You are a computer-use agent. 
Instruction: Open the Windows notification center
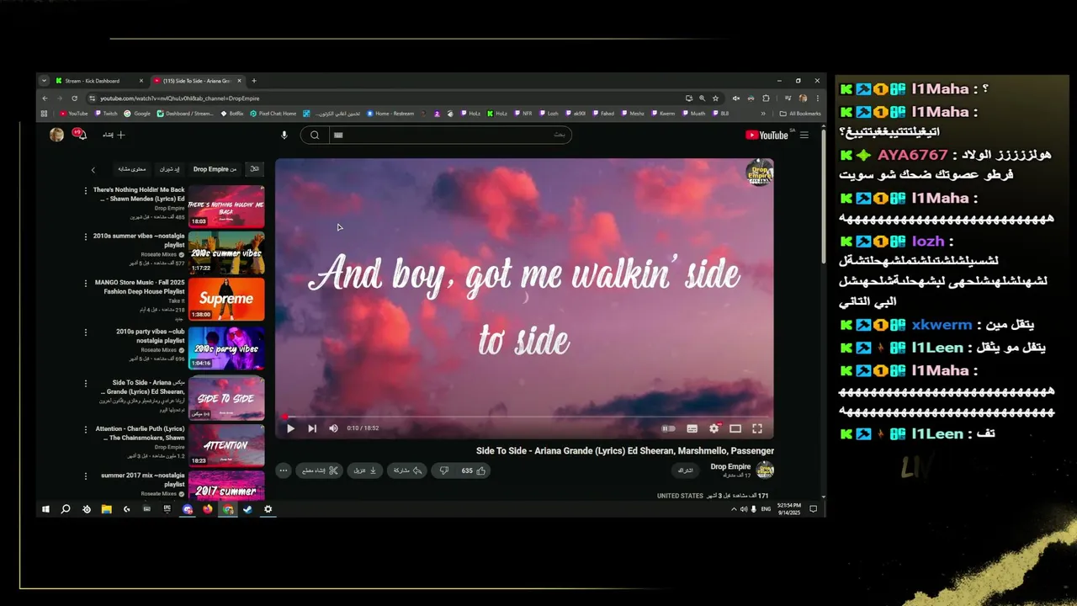pos(813,509)
